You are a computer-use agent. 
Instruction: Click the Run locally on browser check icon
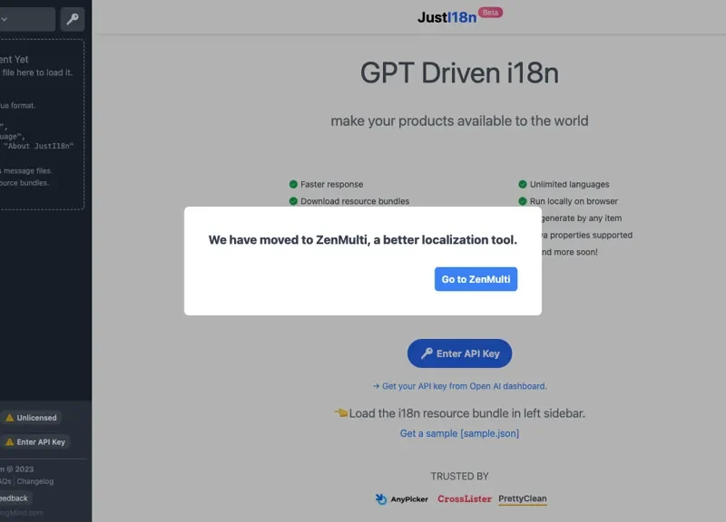pos(523,201)
